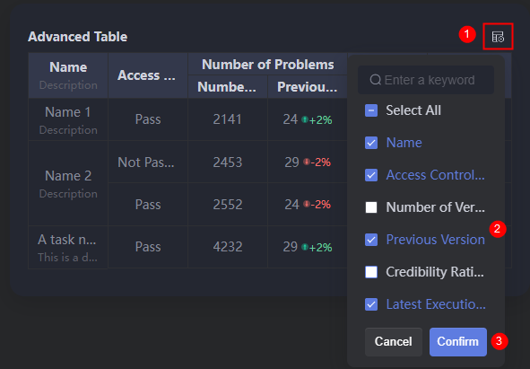Click the green up-arrow trend icon beside 24 in the Name 1 row
This screenshot has width=530, height=369.
click(x=305, y=119)
